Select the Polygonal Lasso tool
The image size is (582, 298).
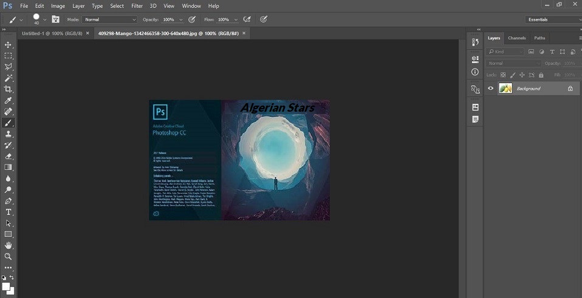(x=8, y=67)
